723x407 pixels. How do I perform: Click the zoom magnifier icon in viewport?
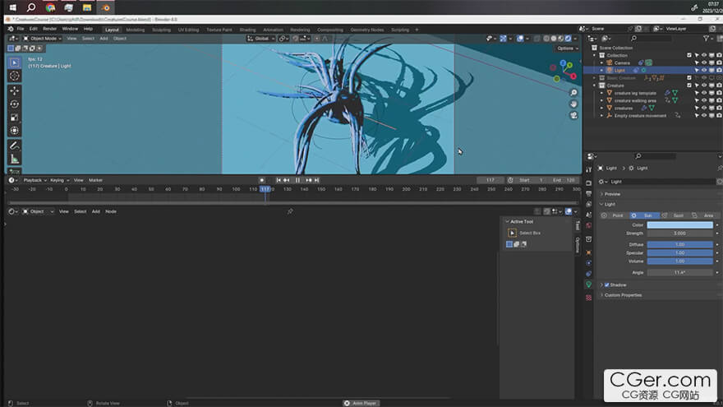tap(573, 93)
